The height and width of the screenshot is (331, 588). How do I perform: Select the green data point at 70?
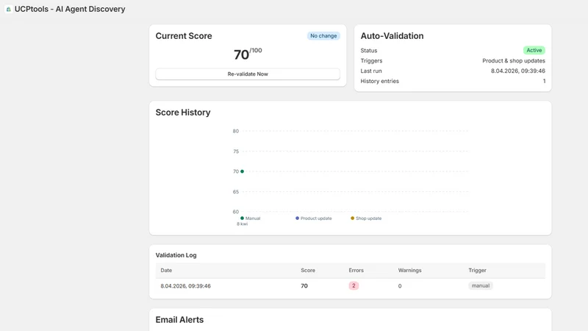pyautogui.click(x=243, y=171)
